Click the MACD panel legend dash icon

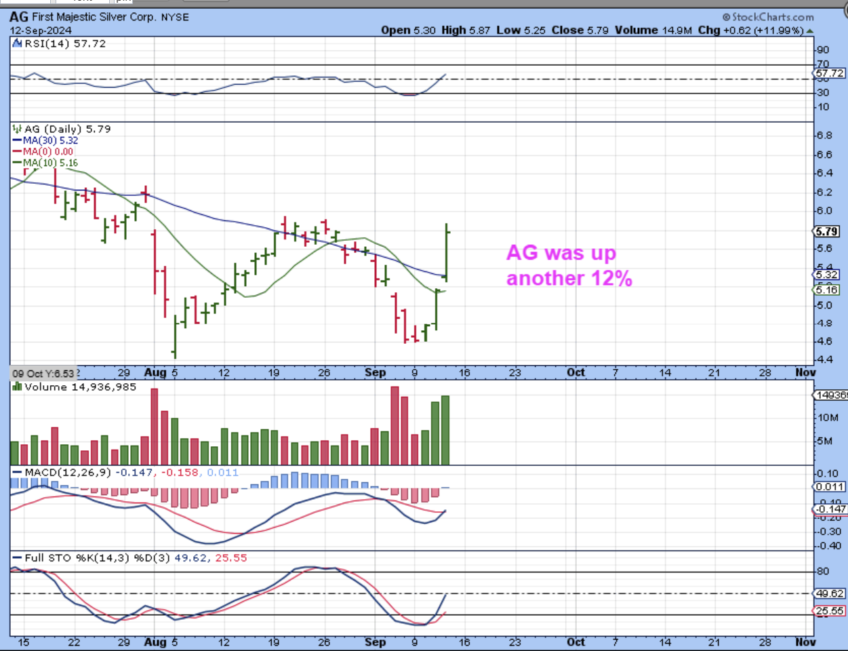pyautogui.click(x=17, y=473)
